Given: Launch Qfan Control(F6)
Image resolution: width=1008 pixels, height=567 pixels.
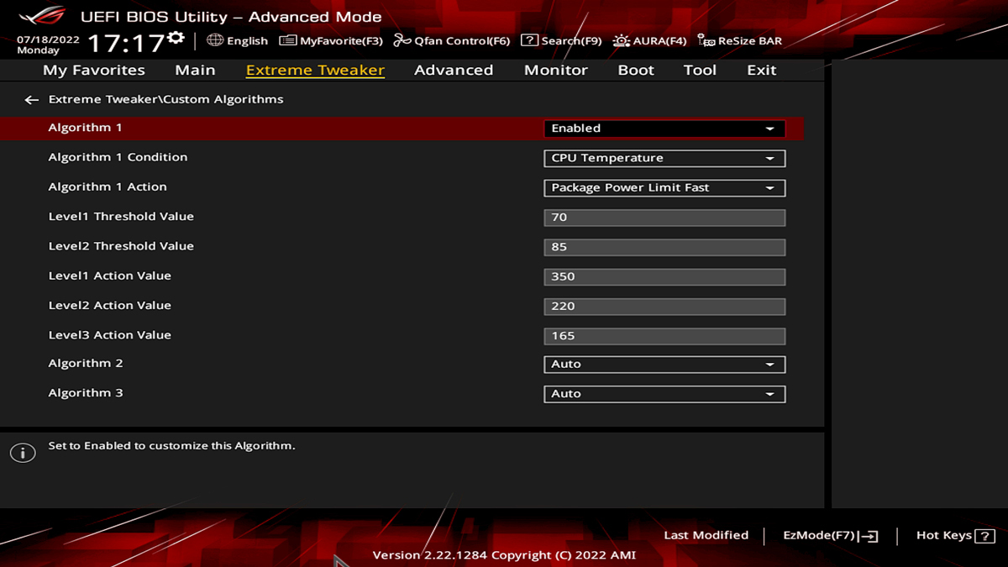Looking at the screenshot, I should point(452,40).
